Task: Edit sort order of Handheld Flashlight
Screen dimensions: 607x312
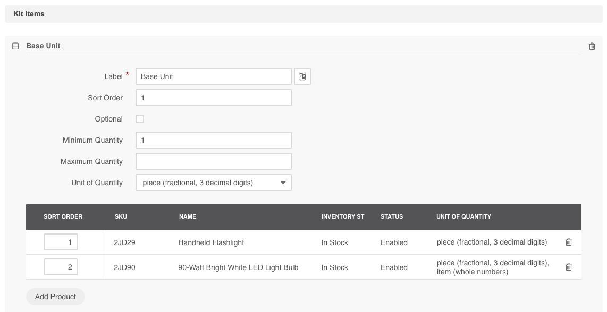Action: (61, 242)
